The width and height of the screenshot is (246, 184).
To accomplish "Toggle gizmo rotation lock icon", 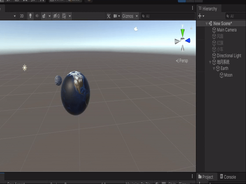I will [191, 28].
